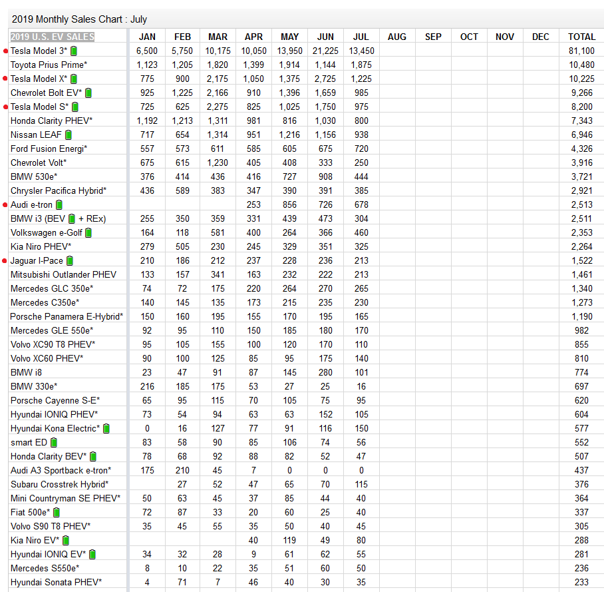Click the DEC column header

point(541,37)
